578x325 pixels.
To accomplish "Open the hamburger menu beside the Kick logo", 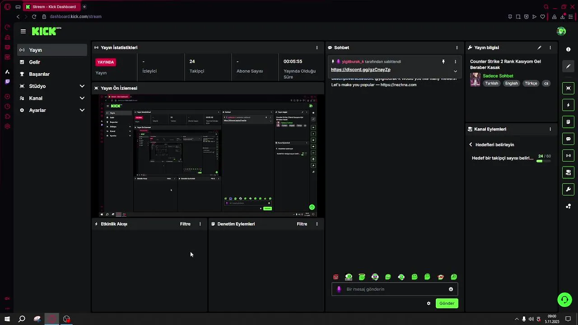I will tap(23, 31).
